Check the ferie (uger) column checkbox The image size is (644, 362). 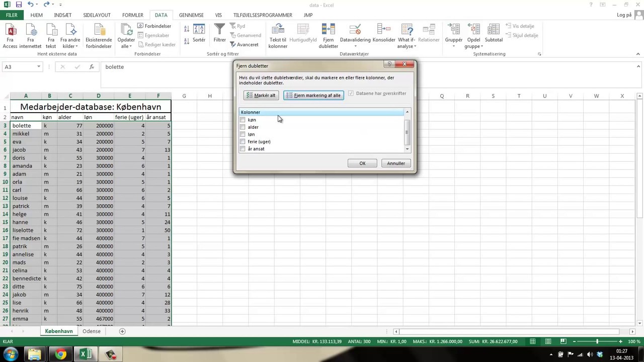[x=243, y=142]
